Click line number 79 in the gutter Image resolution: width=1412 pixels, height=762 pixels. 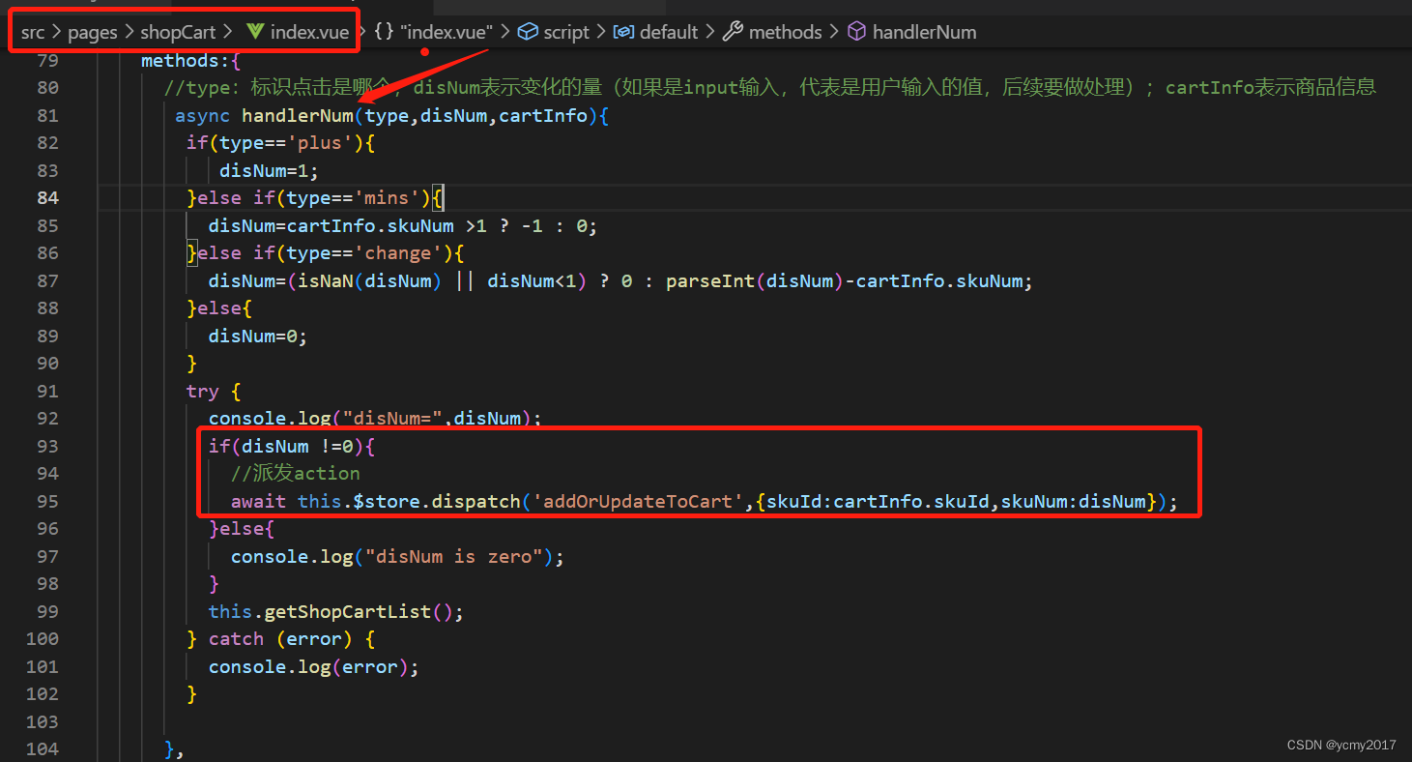pos(47,60)
